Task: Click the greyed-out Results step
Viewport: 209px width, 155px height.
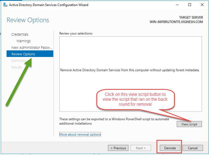Action: tap(16, 67)
